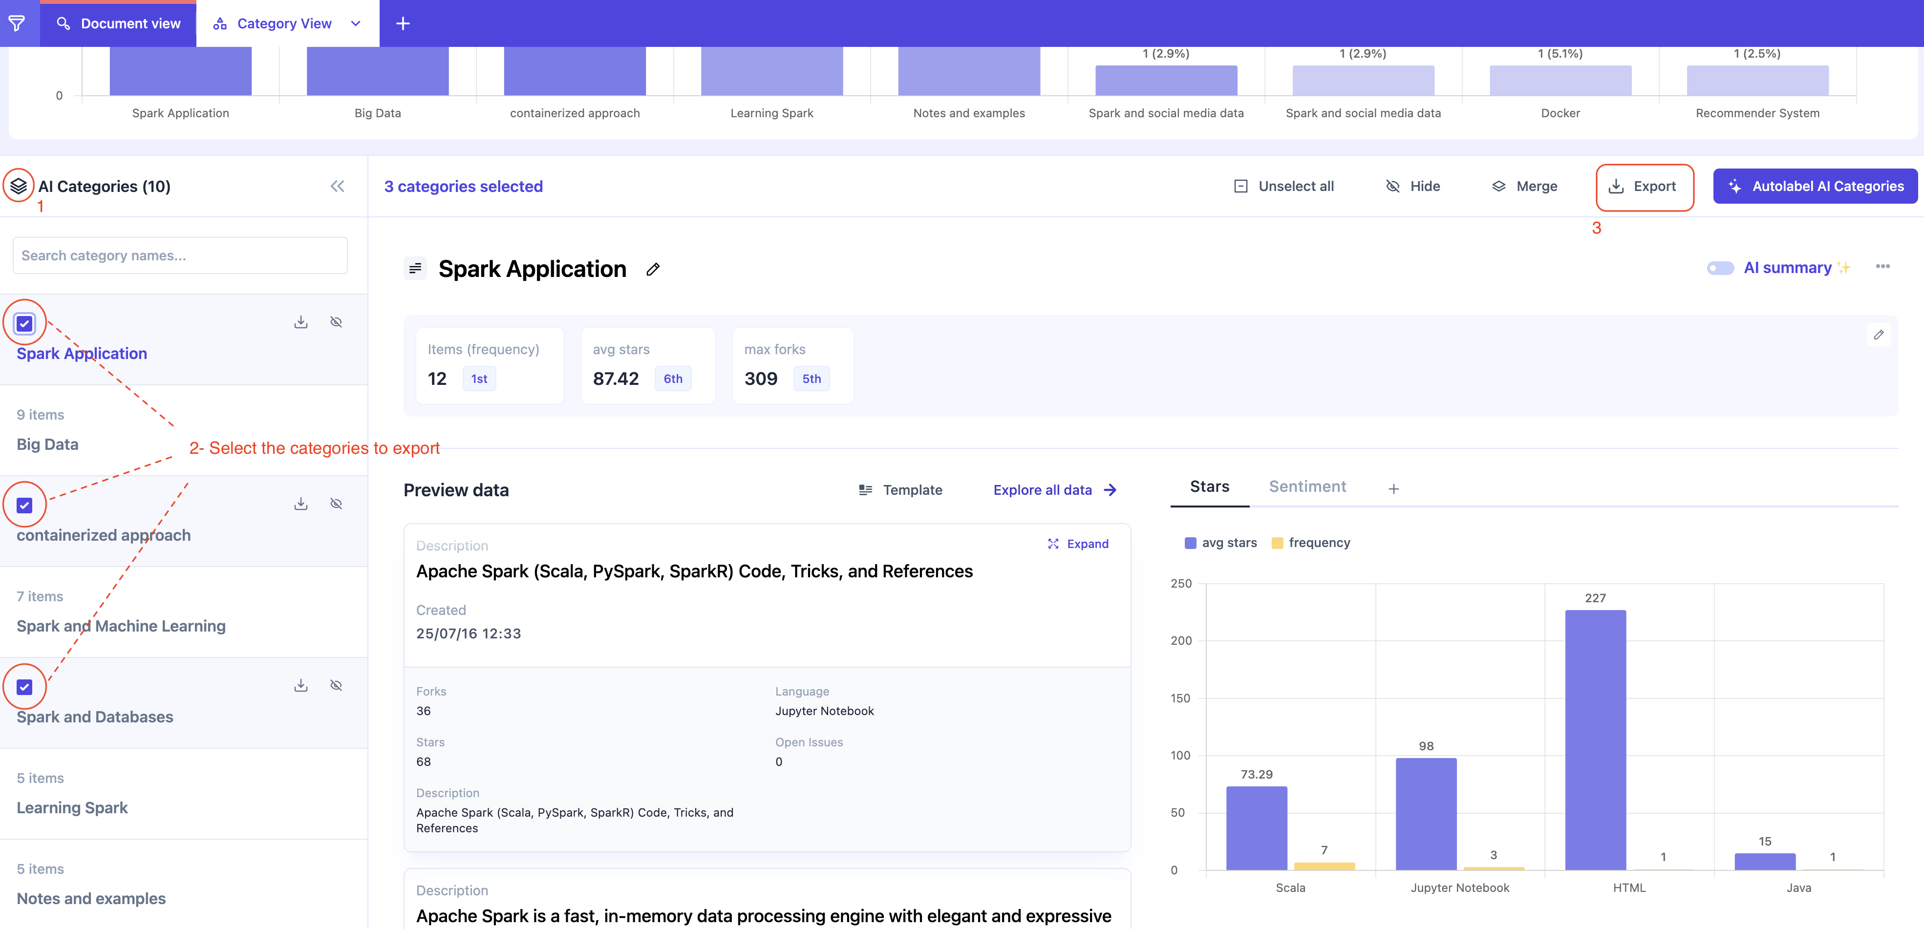Click the avg stars legend color swatch
Screen dimensions: 1924x929
point(1191,543)
